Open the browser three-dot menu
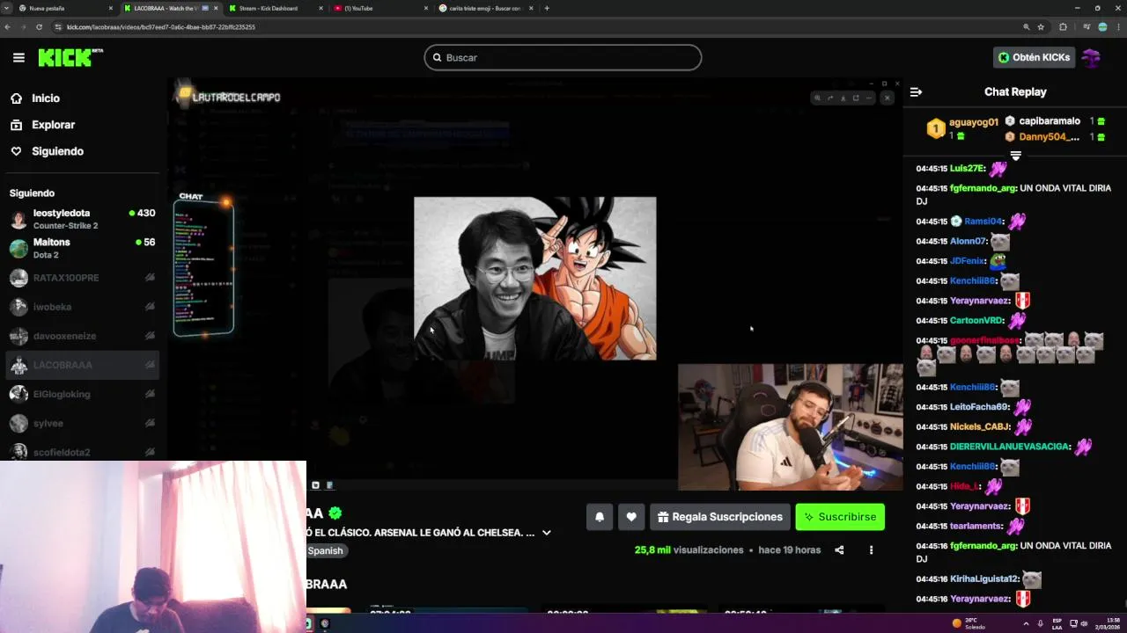This screenshot has width=1127, height=633. click(1118, 27)
